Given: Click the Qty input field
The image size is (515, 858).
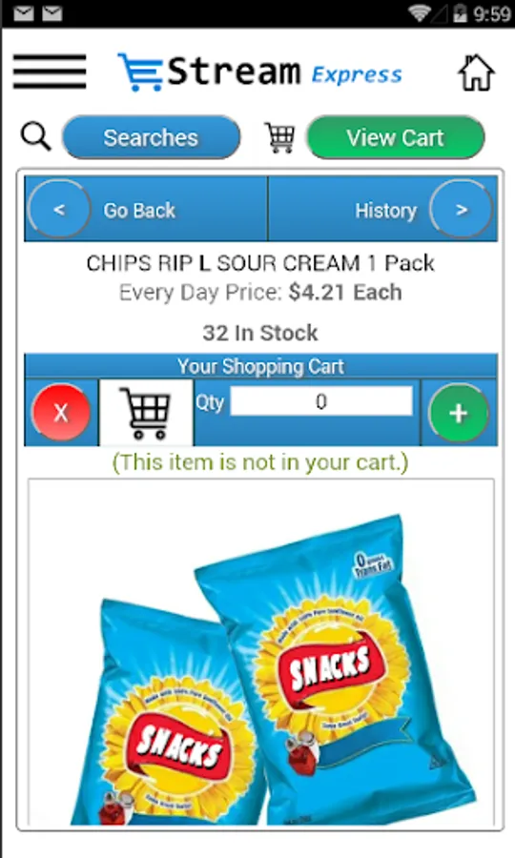Looking at the screenshot, I should click(x=321, y=401).
